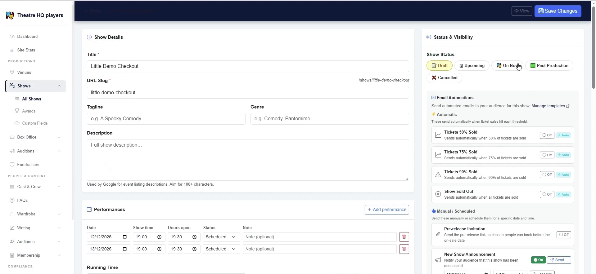Screen dimensions: 596x274
Task: Open Awards submenu item
Action: 29,111
